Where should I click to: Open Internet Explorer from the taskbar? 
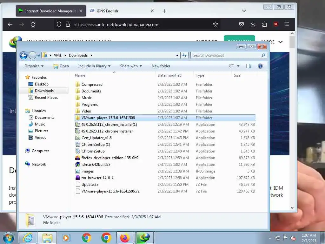28,238
